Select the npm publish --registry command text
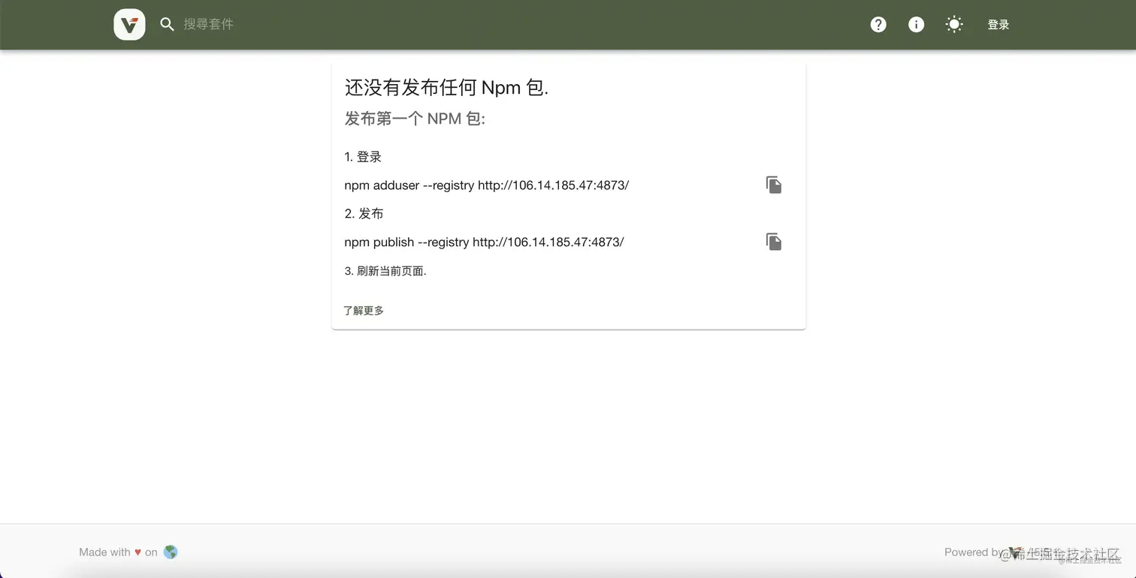The image size is (1136, 578). (x=485, y=242)
